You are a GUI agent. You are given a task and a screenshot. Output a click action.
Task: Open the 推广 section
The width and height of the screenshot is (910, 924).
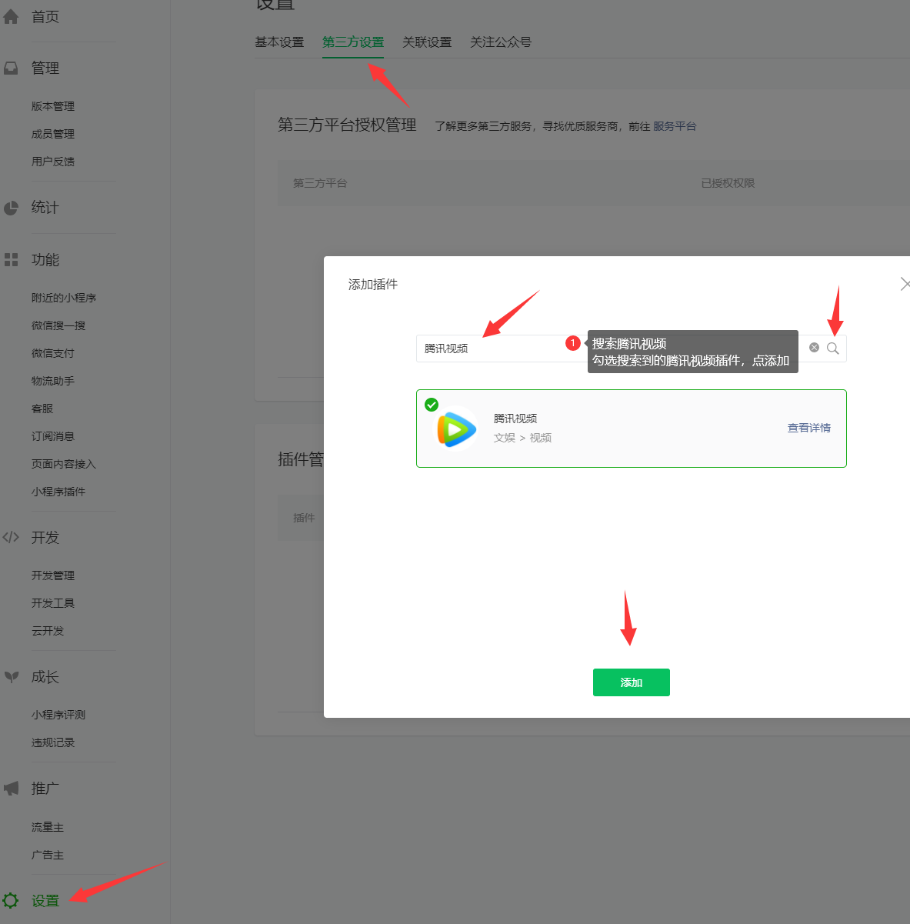coord(45,789)
